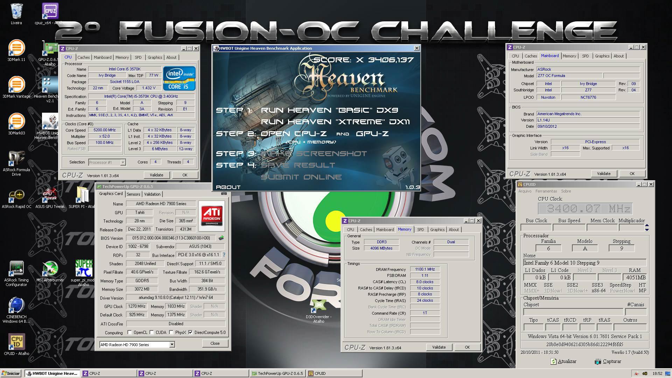Viewport: 672px width, 378px height.
Task: Switch to CPUID taskbar button
Action: point(334,373)
